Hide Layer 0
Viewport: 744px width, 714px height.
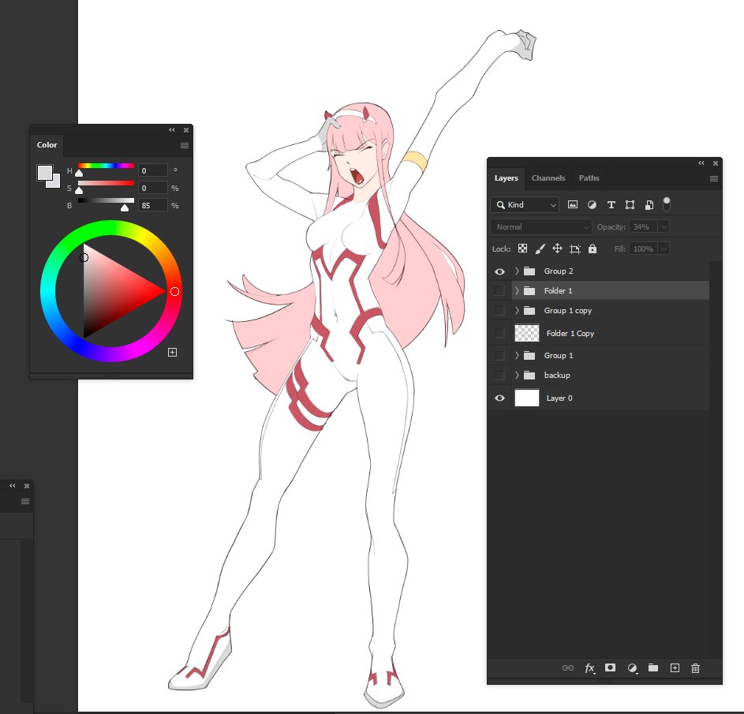tap(499, 398)
